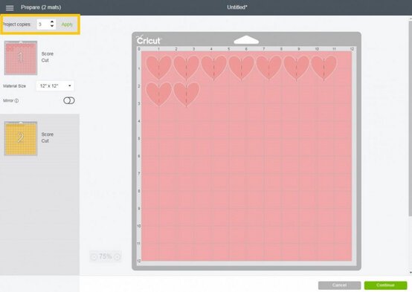The image size is (412, 292).
Task: Click the Mirror info icon
Action: pyautogui.click(x=16, y=100)
